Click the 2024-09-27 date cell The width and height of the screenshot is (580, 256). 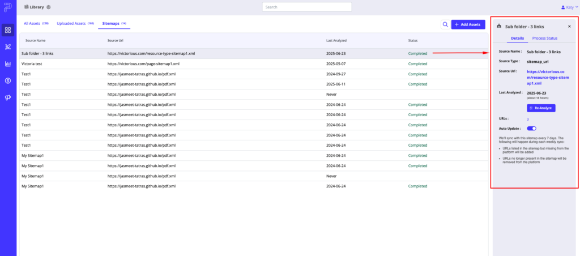point(336,74)
